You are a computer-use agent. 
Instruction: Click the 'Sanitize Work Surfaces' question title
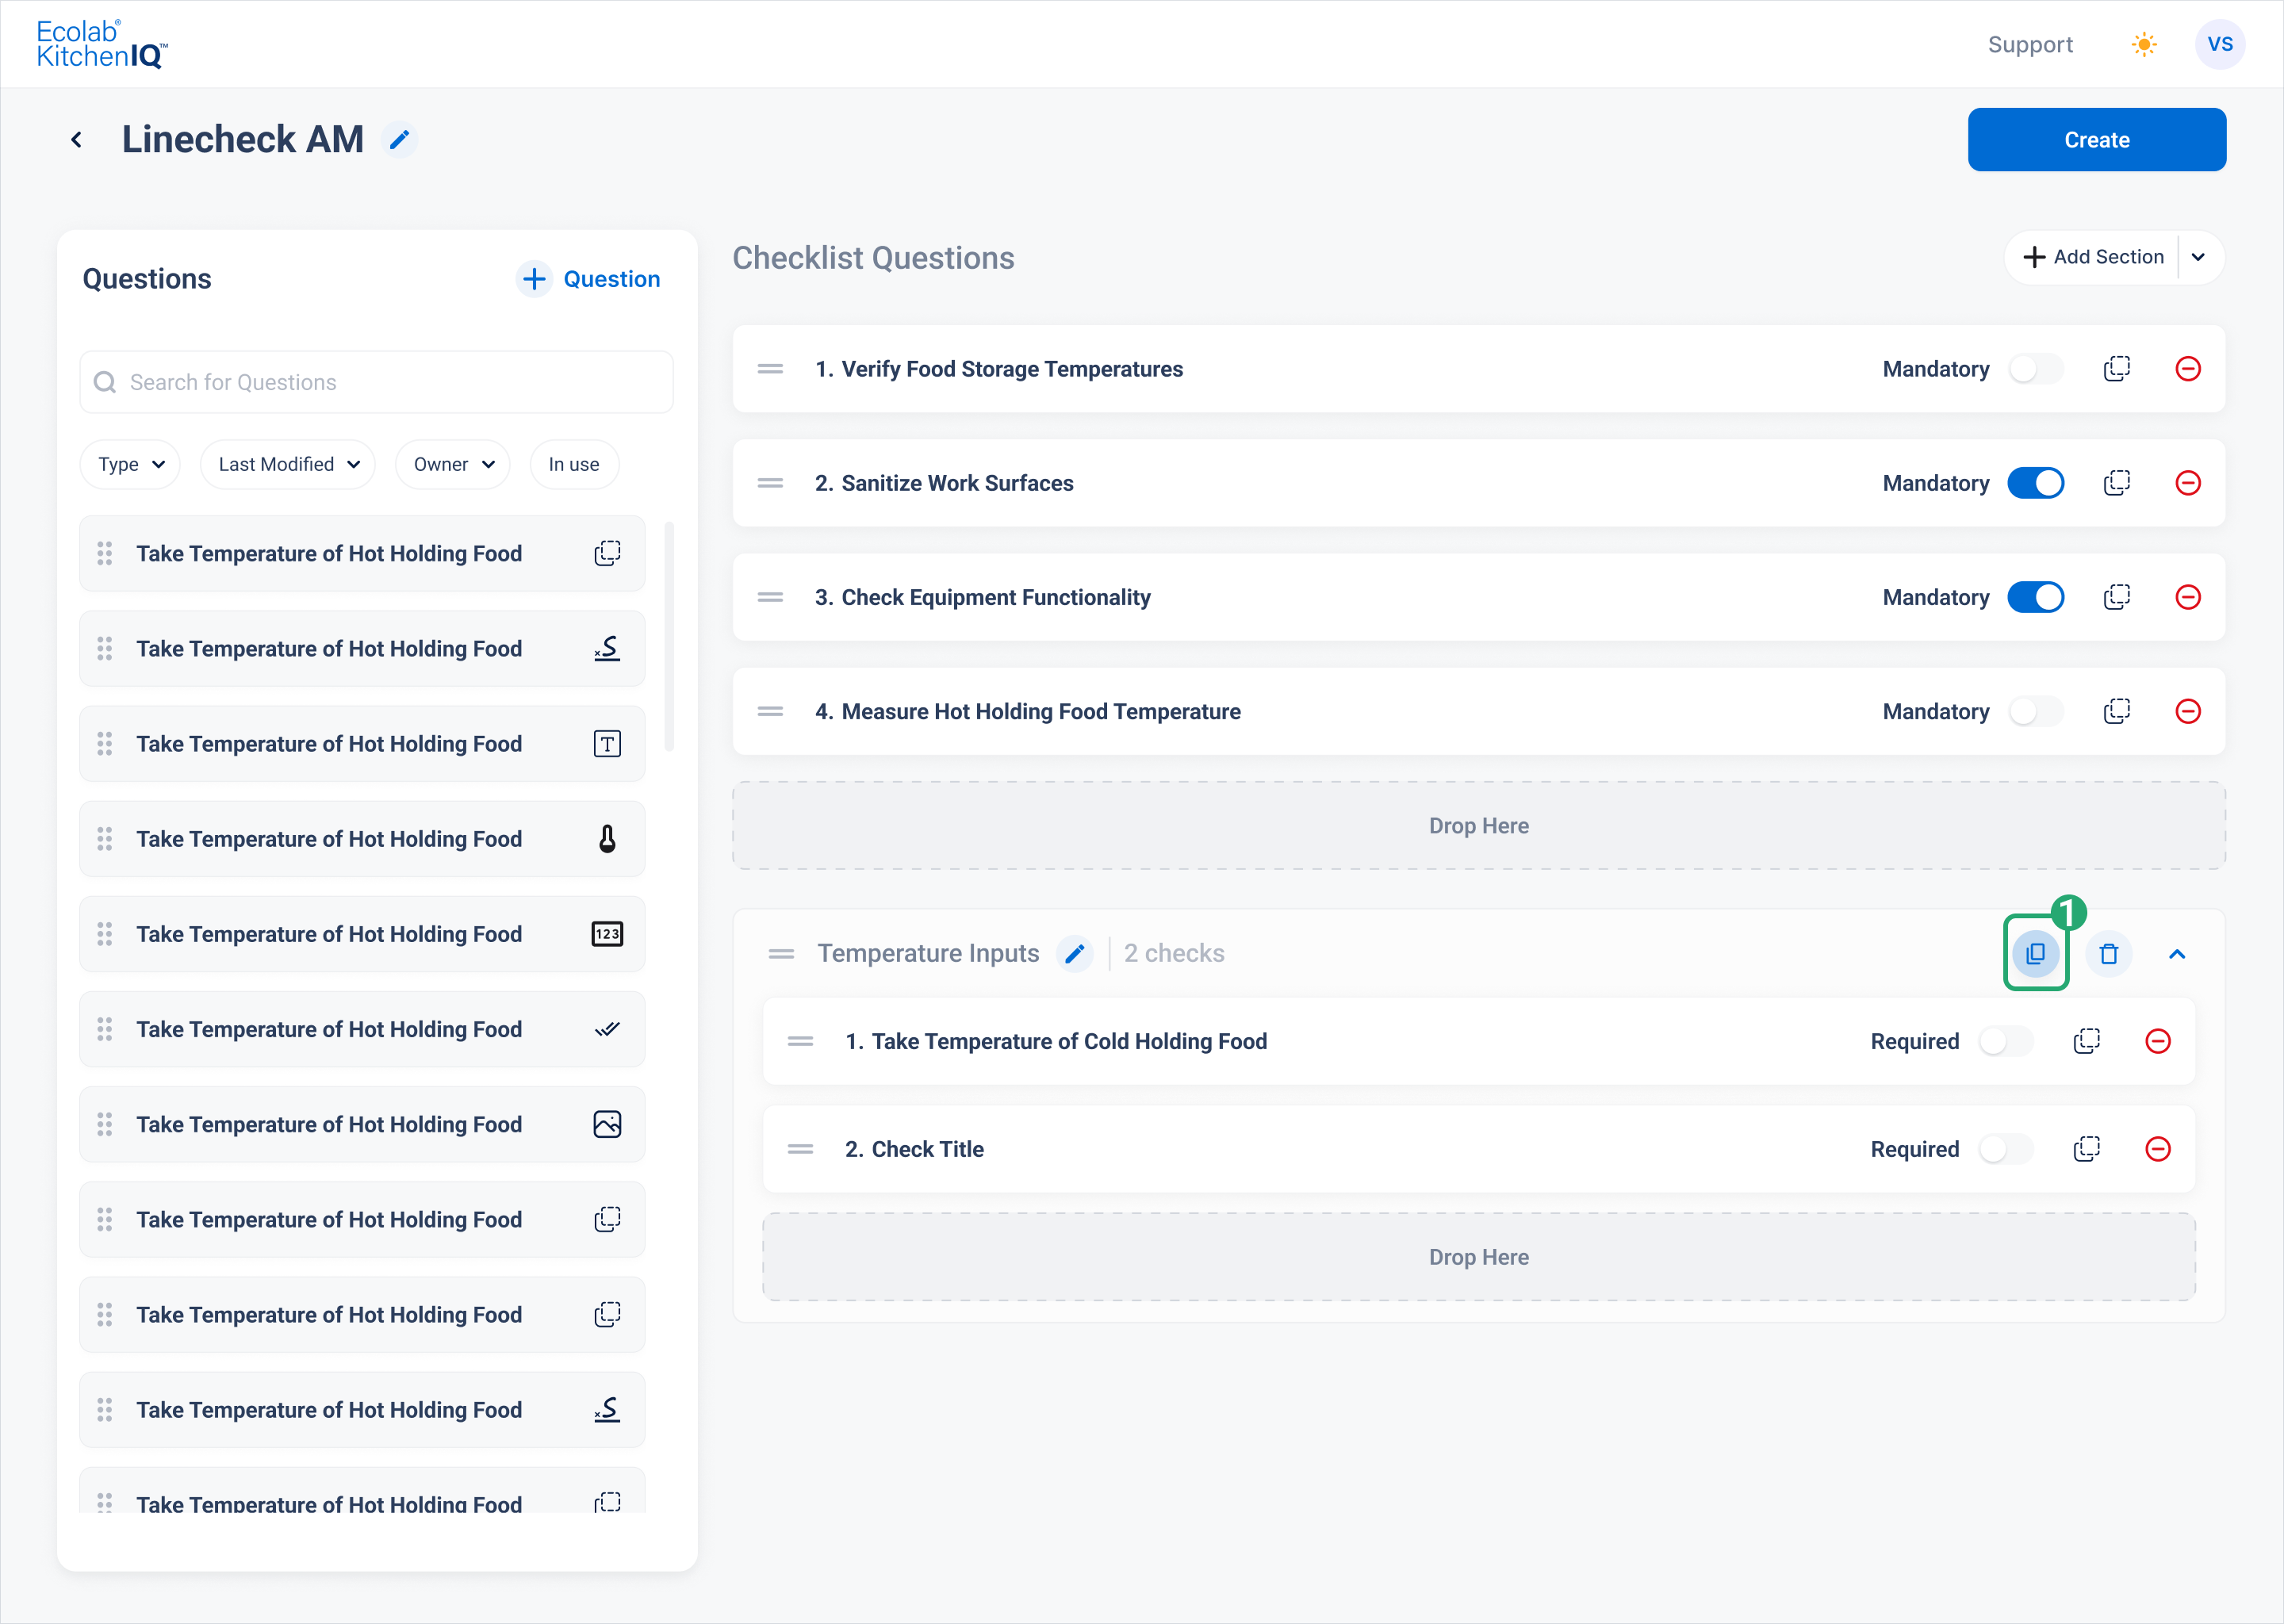957,483
